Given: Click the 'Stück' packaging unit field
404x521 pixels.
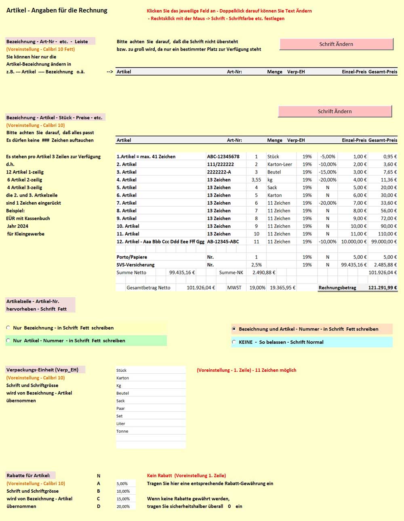Looking at the screenshot, I should 150,370.
